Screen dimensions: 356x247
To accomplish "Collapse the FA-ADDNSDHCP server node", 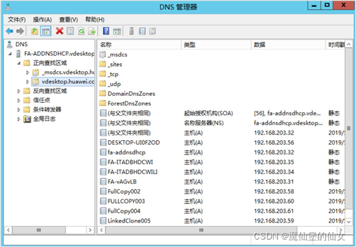I will [10, 54].
